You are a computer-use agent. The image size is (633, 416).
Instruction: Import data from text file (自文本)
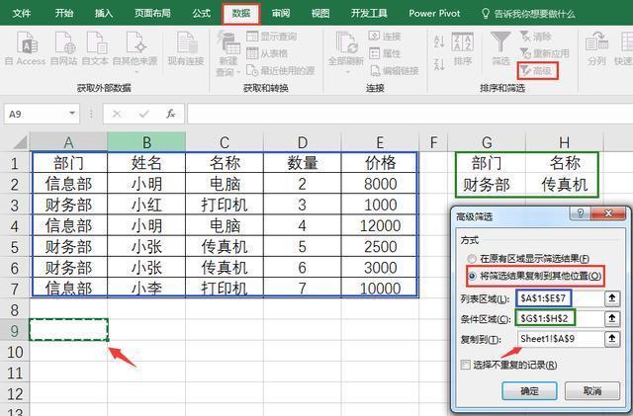[95, 48]
